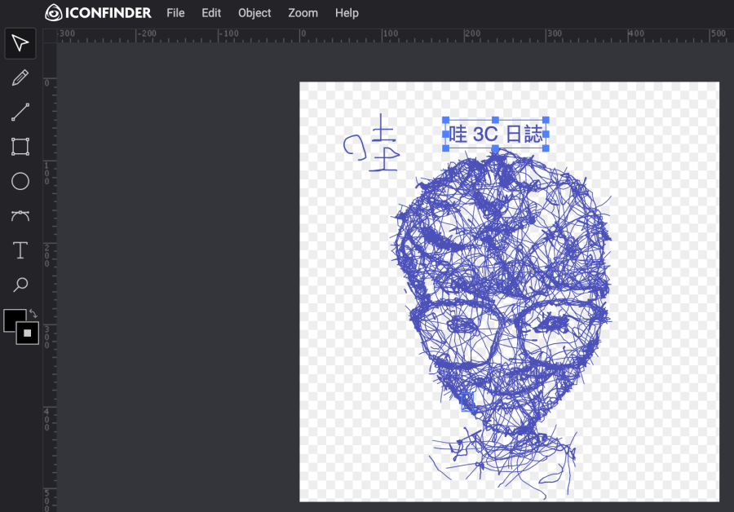This screenshot has width=734, height=512.
Task: Choose the Pencil freehand tool
Action: pos(20,77)
